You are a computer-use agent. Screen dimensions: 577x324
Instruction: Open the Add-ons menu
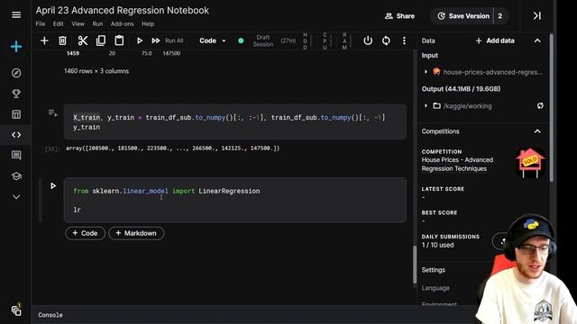coord(123,24)
